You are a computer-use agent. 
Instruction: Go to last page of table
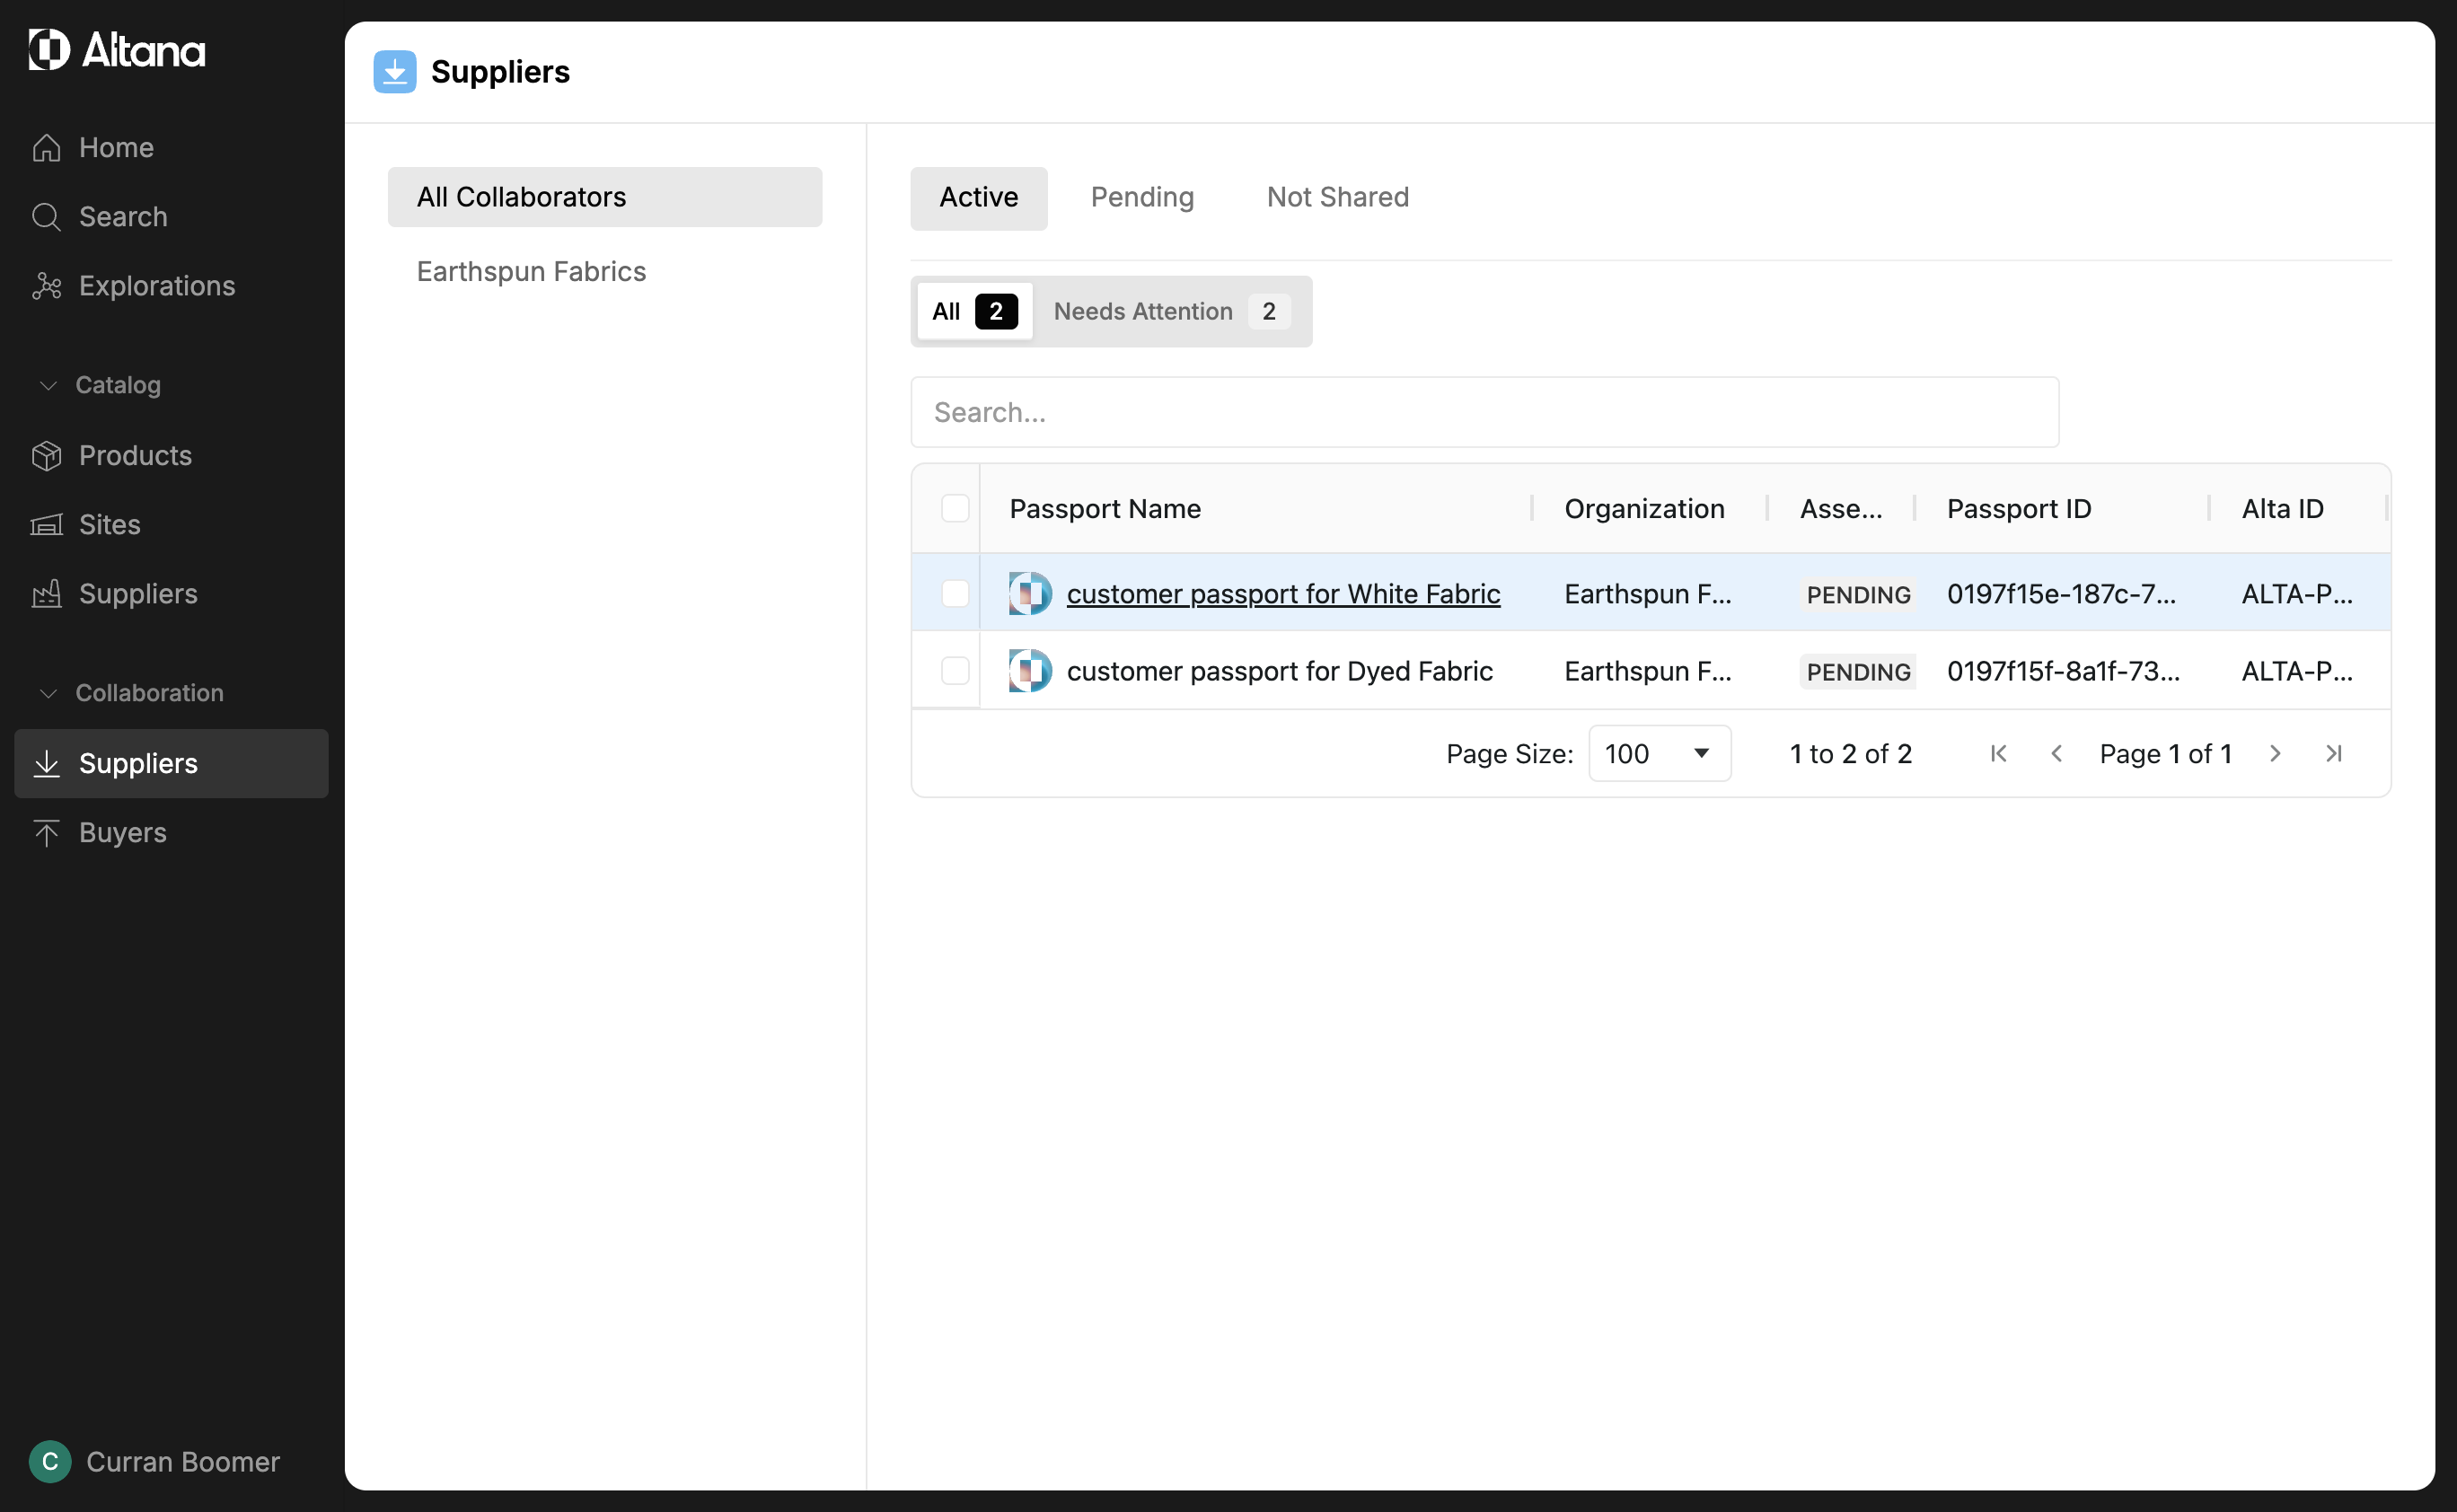point(2333,753)
